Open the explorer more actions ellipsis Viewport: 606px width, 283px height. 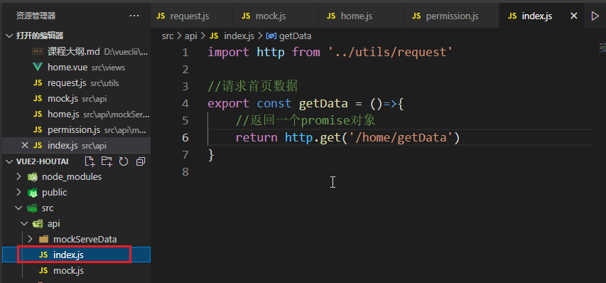[x=134, y=16]
